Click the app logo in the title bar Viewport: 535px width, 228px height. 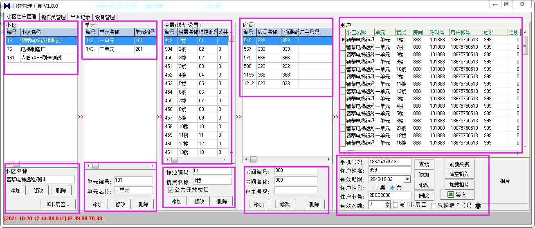pyautogui.click(x=7, y=6)
